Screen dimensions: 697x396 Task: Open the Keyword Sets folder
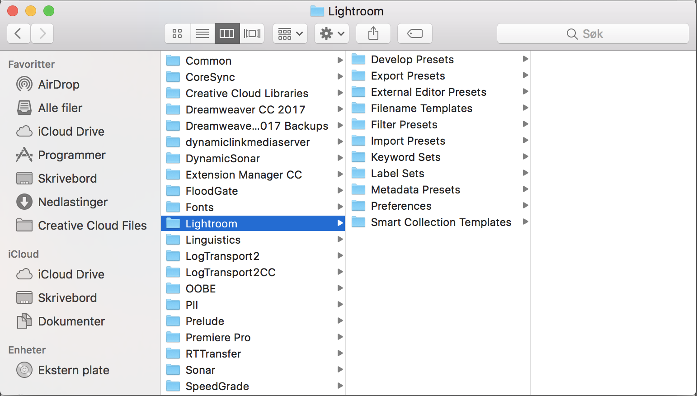tap(438, 157)
